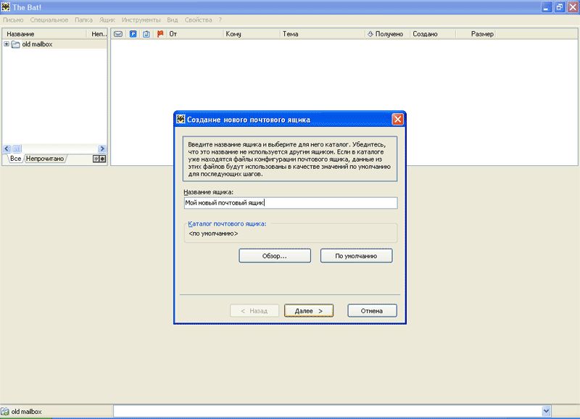
Task: Click the old mailbox status bar icon
Action: [5, 411]
